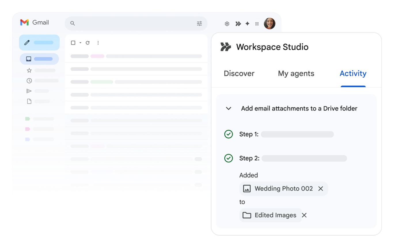
Task: Click the Added label text
Action: tap(249, 175)
